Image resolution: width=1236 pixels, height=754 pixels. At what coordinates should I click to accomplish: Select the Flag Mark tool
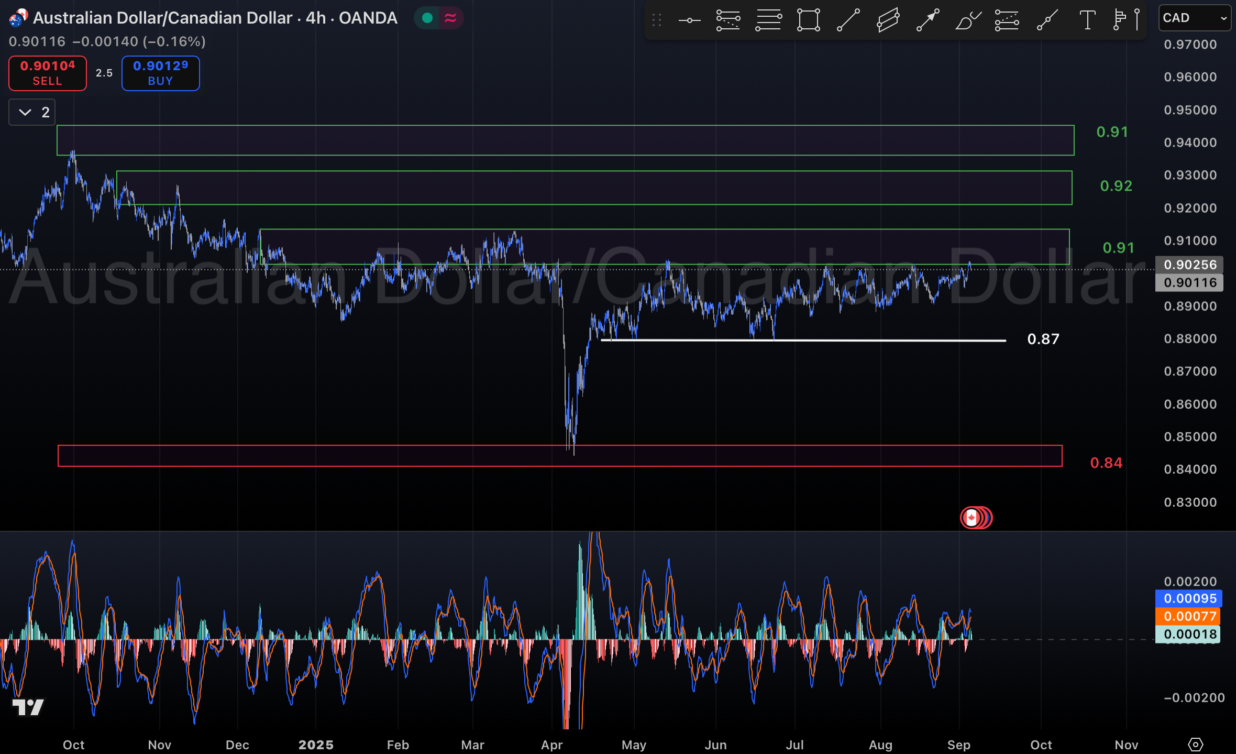(1119, 19)
